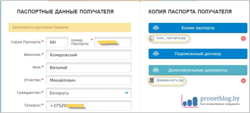Click the "Паспортные данные получателя" heading

point(65,12)
